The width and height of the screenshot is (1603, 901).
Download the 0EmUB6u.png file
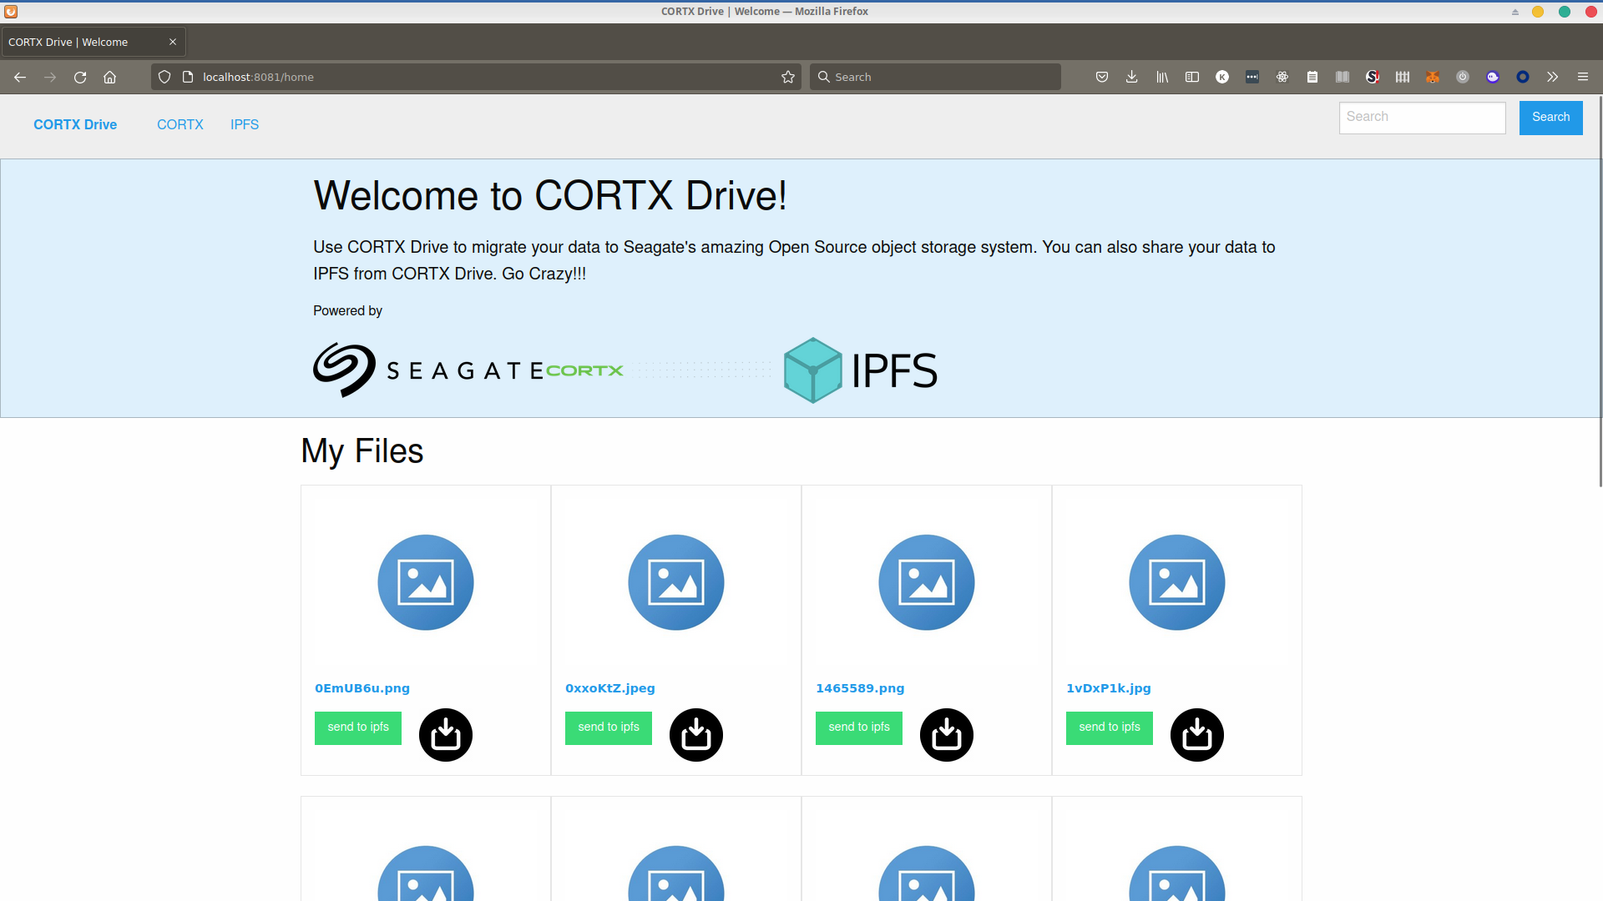pos(445,735)
